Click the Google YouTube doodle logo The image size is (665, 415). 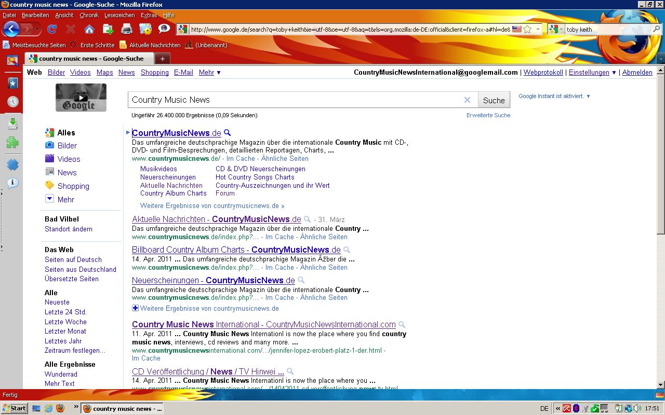[x=81, y=98]
